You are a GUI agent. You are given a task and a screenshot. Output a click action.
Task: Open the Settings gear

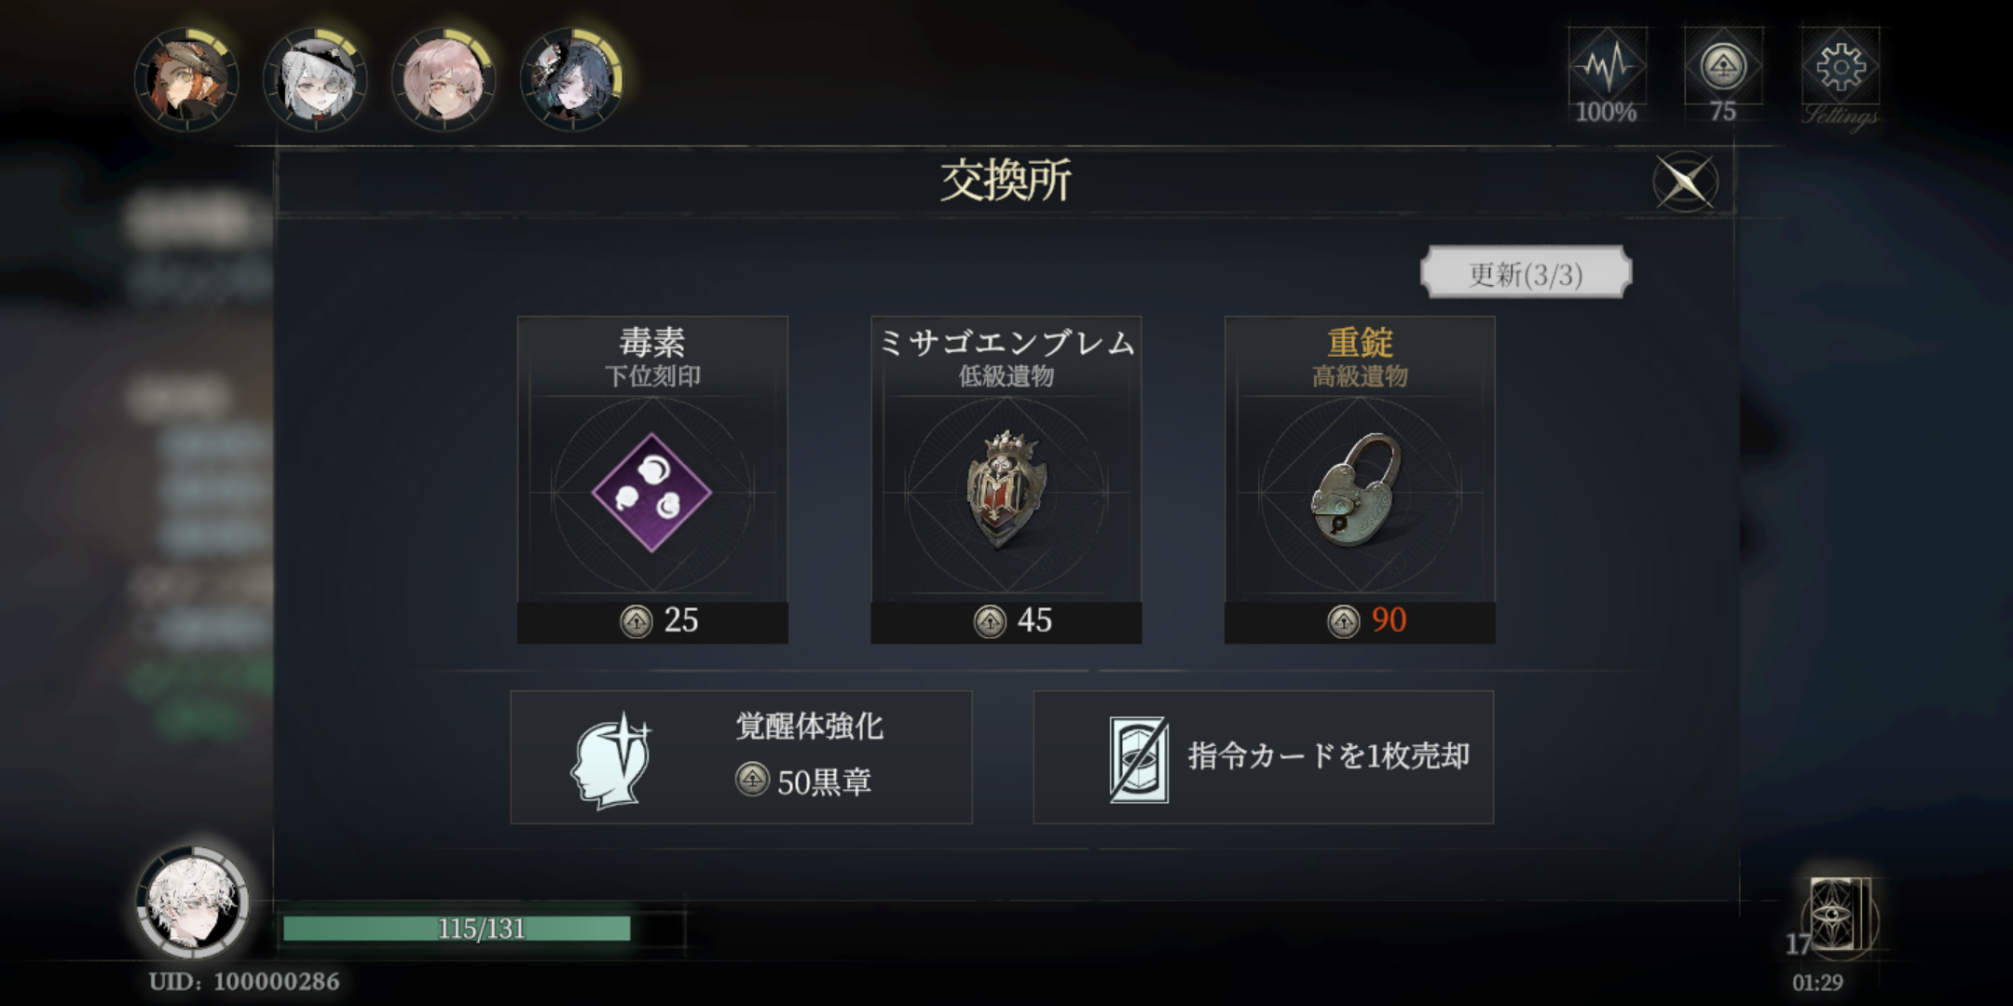(1841, 76)
